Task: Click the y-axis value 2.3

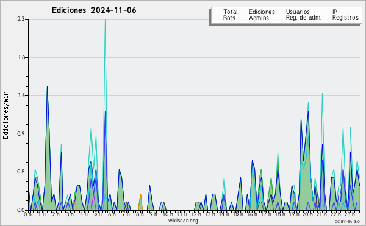Action: tap(21, 19)
